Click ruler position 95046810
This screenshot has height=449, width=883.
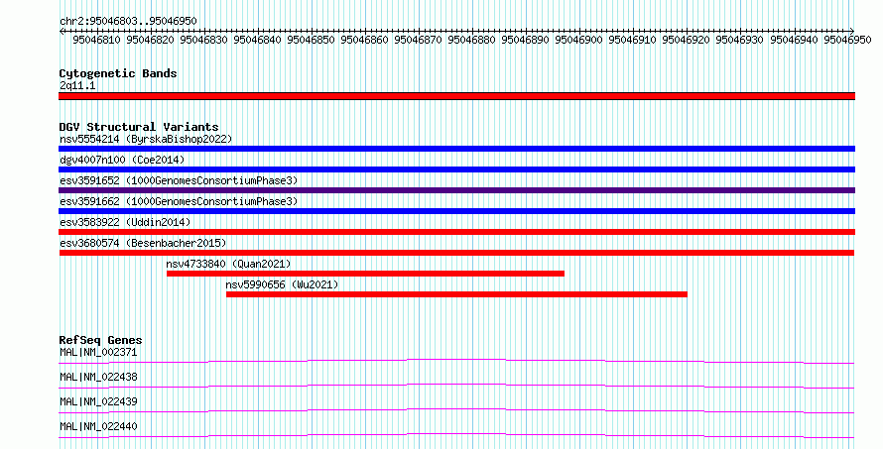(x=96, y=40)
